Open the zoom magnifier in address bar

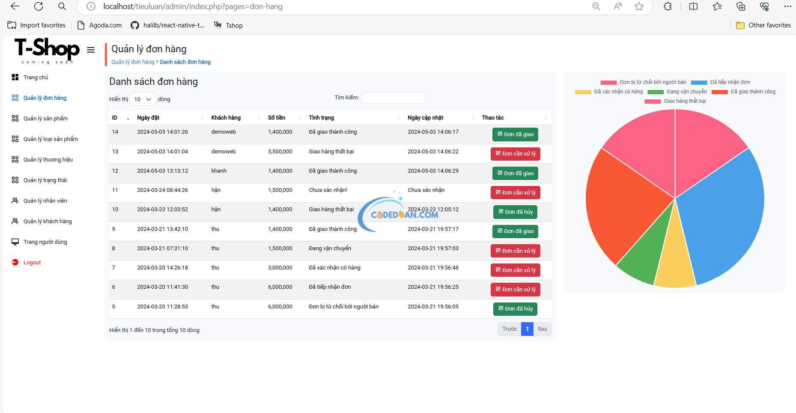tap(596, 6)
